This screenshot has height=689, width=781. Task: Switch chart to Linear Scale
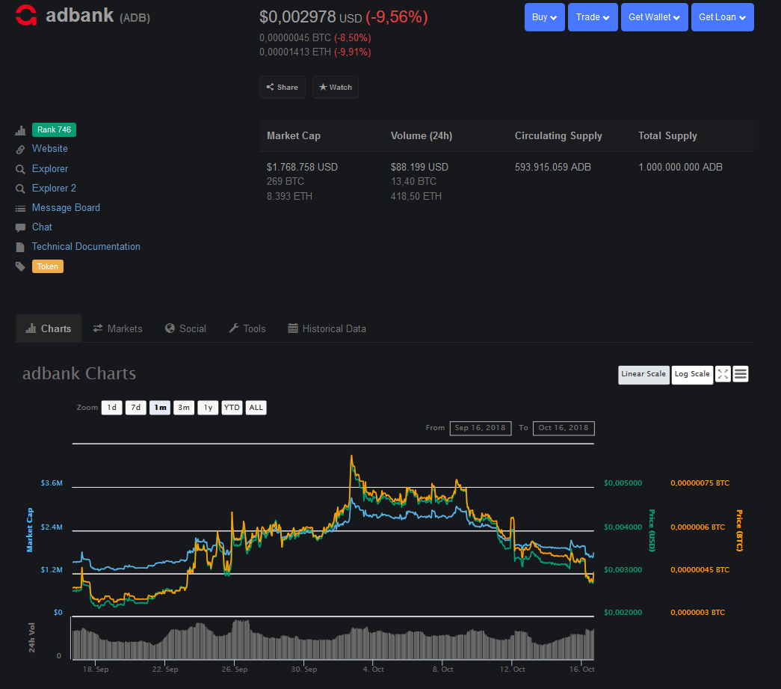point(643,375)
